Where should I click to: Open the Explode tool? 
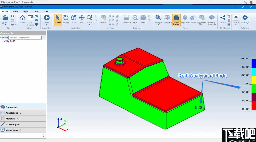[185, 19]
